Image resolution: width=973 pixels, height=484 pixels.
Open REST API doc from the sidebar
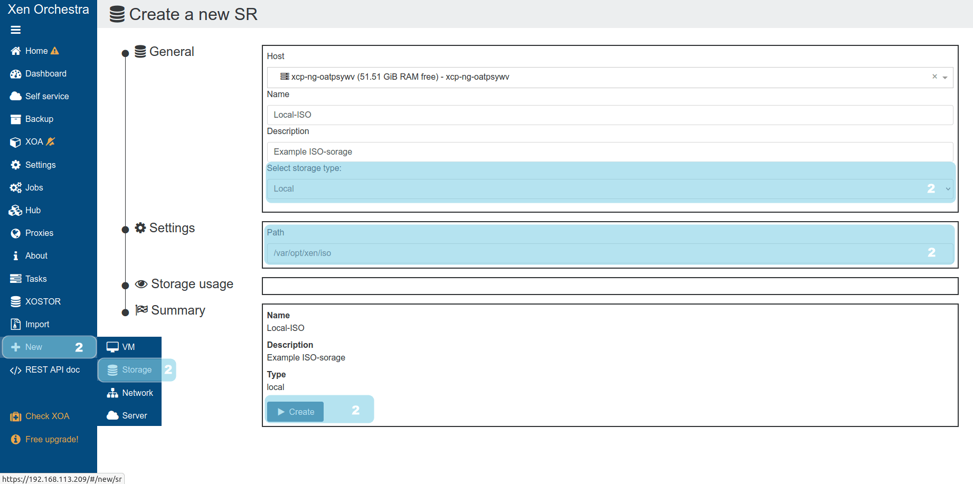click(49, 370)
